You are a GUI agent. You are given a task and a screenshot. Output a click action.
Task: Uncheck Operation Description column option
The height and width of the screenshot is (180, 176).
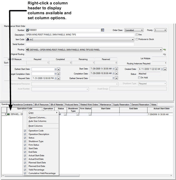click(25, 134)
